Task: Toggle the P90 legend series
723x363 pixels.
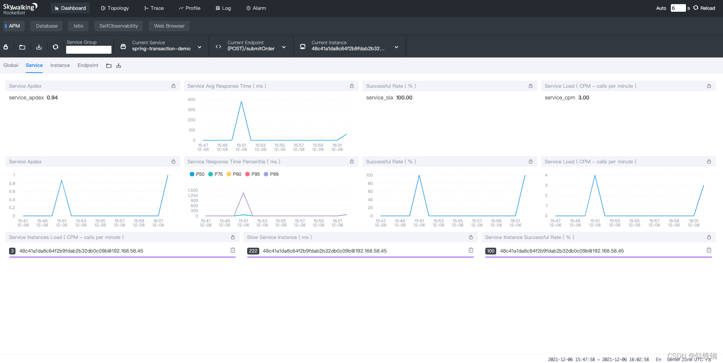Action: tap(234, 174)
